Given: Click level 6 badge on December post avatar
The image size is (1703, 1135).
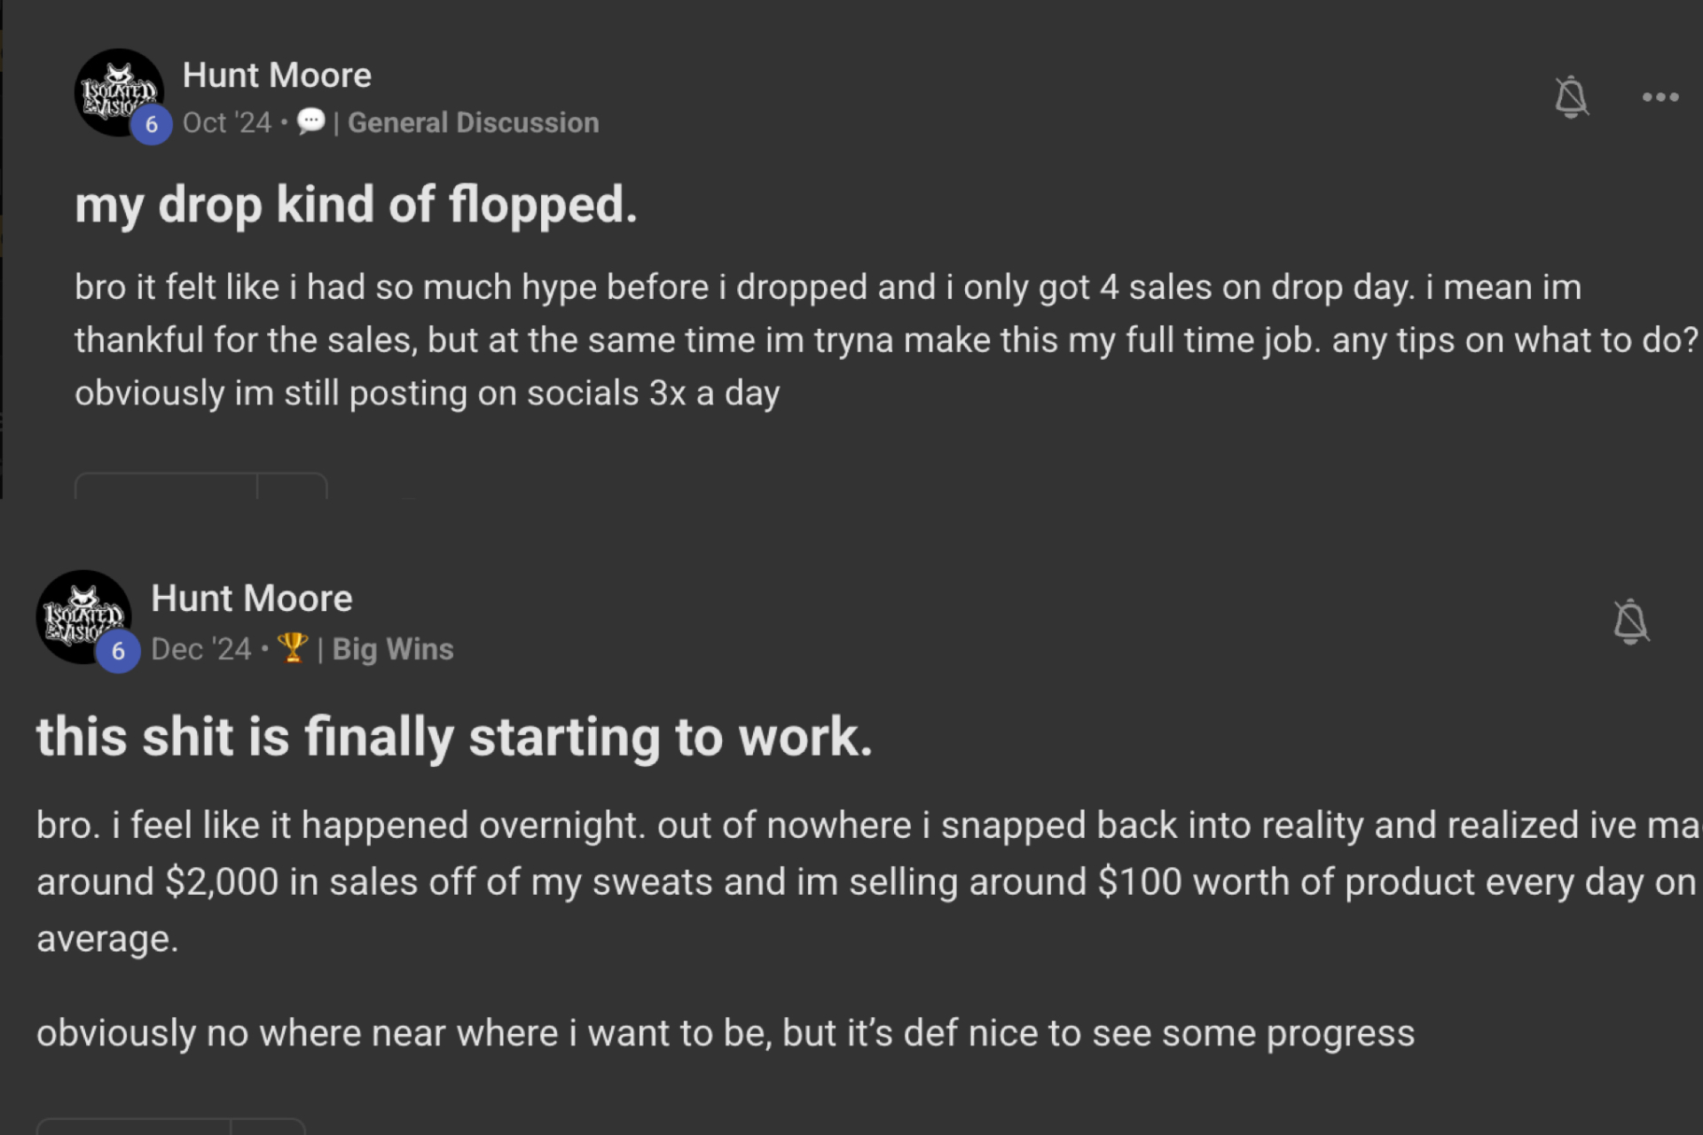Looking at the screenshot, I should click(x=118, y=652).
